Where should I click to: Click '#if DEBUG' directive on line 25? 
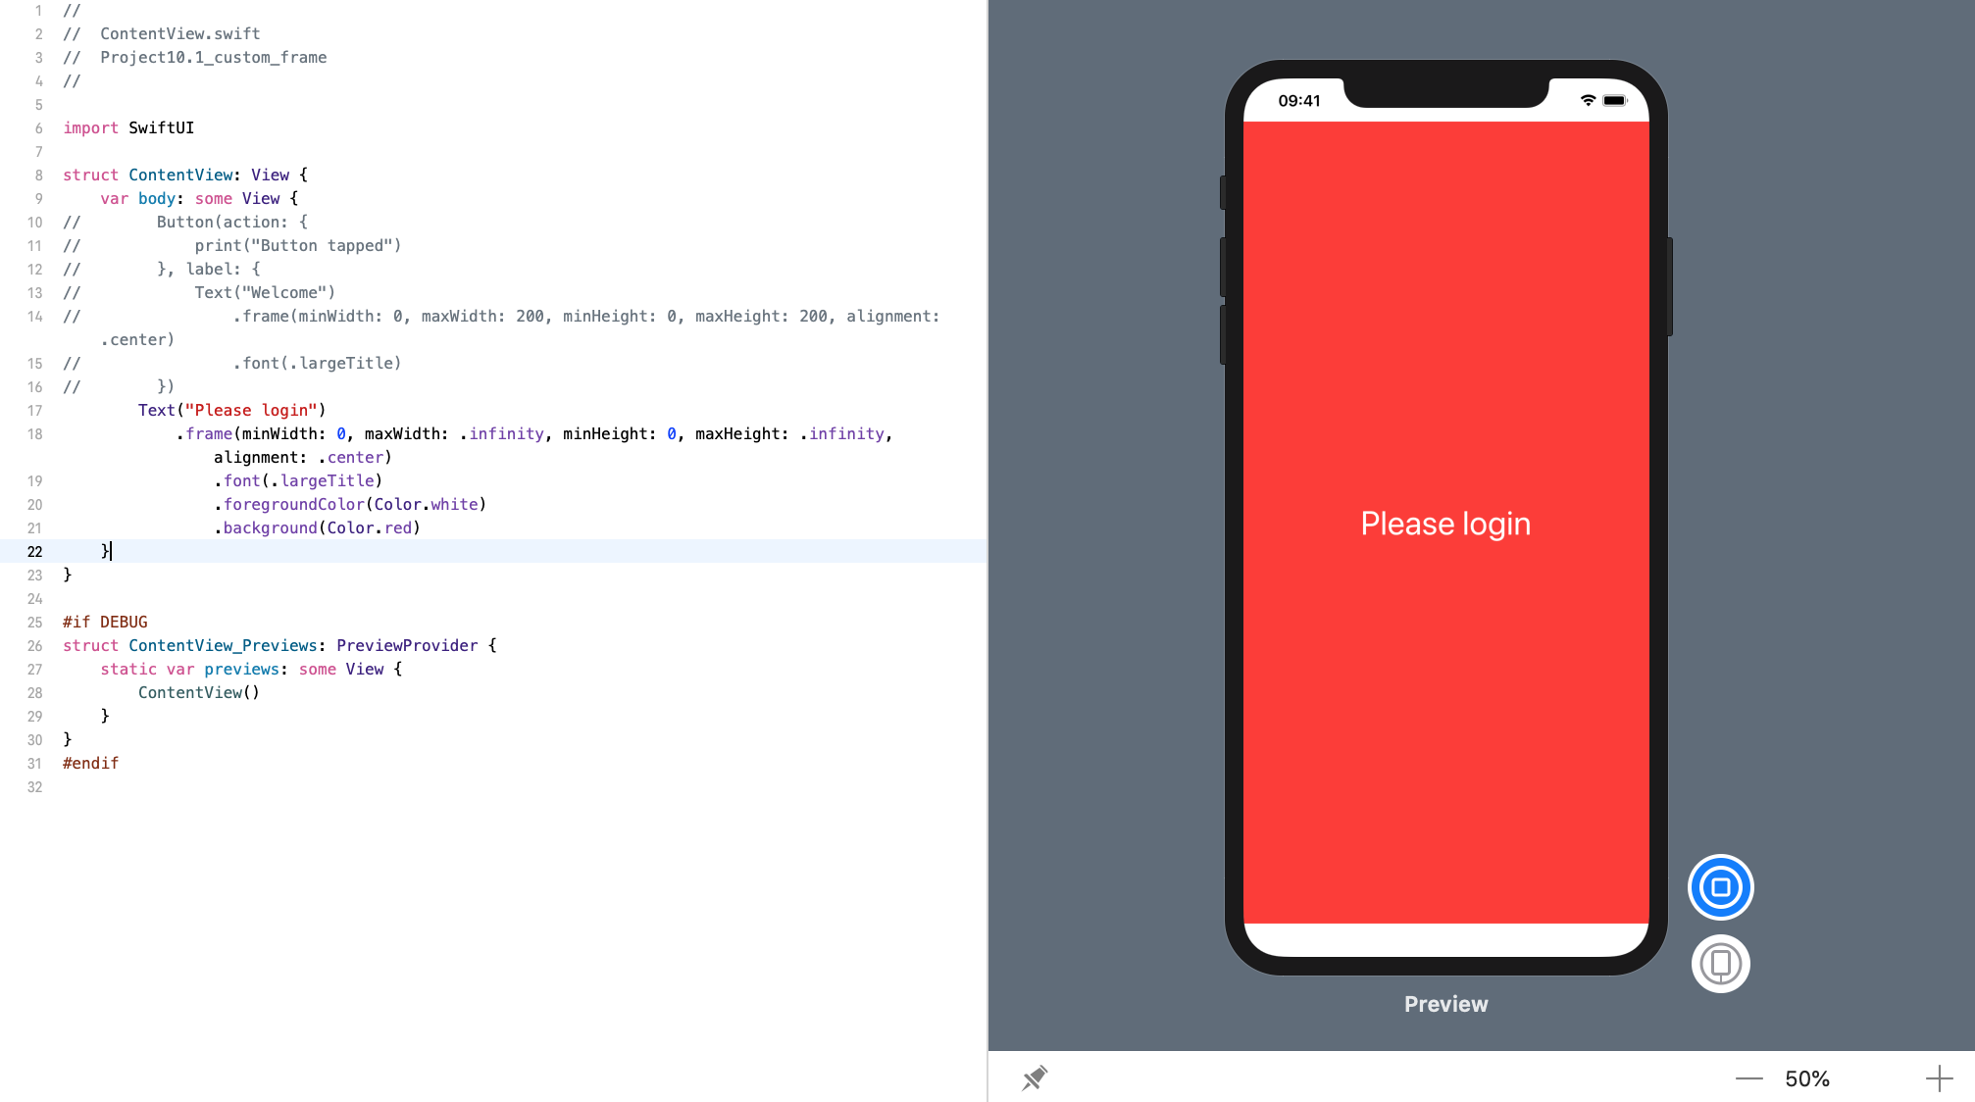pos(105,623)
